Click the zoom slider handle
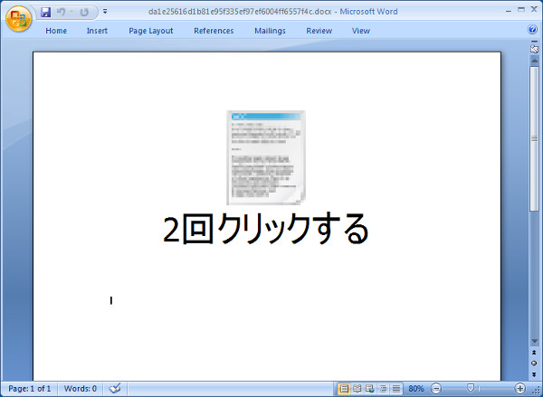 pyautogui.click(x=470, y=388)
